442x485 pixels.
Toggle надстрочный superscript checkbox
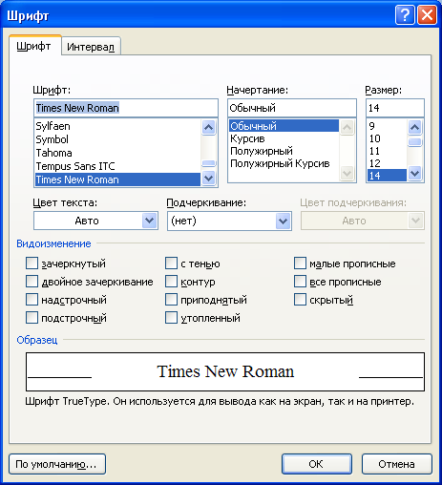[32, 300]
